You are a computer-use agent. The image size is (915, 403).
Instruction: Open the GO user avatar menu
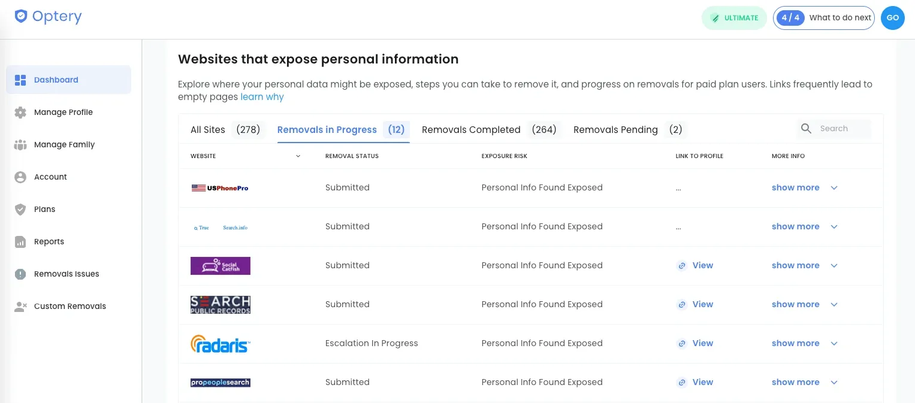pos(893,18)
